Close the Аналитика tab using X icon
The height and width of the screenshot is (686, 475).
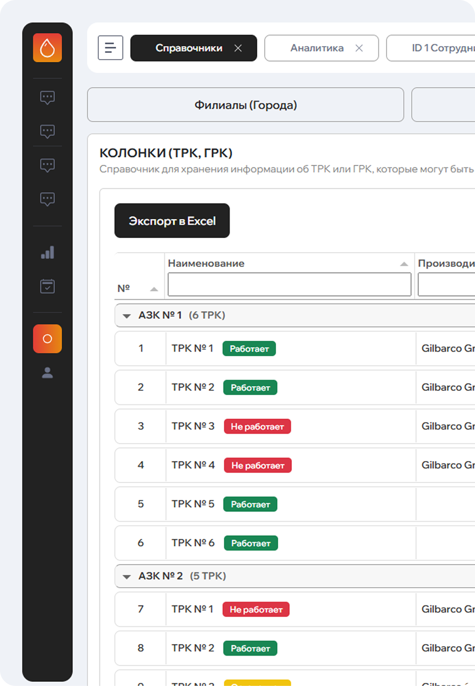359,48
